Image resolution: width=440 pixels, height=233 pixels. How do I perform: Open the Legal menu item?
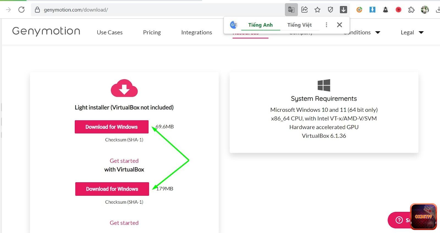click(x=407, y=32)
